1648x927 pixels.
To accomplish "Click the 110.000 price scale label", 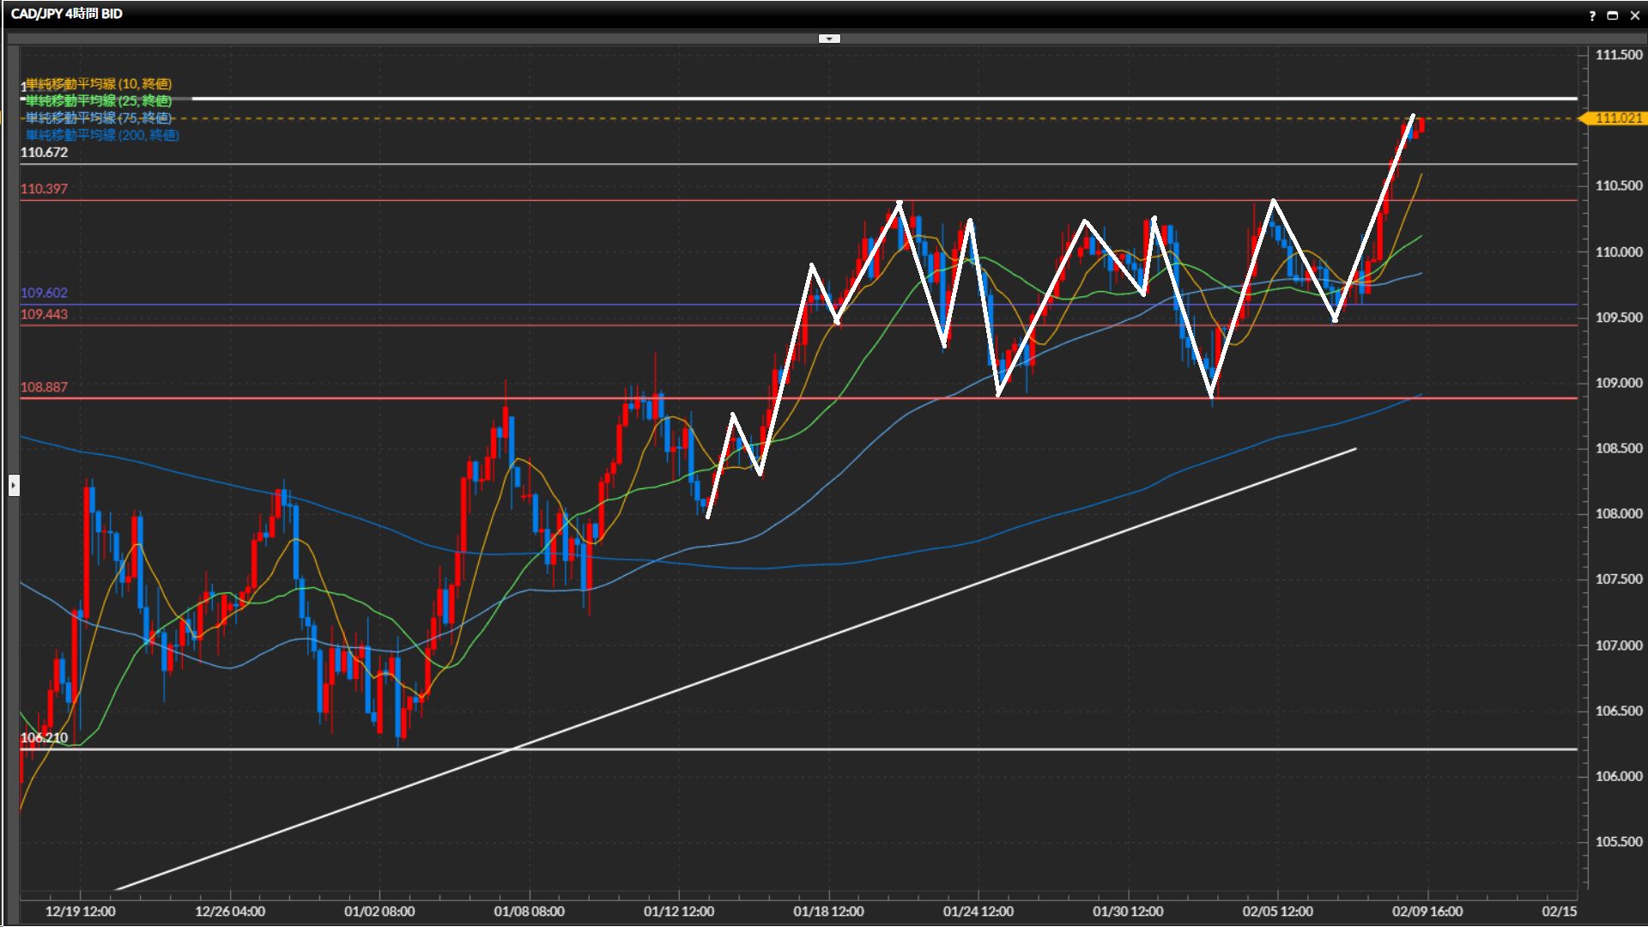I will 1618,251.
